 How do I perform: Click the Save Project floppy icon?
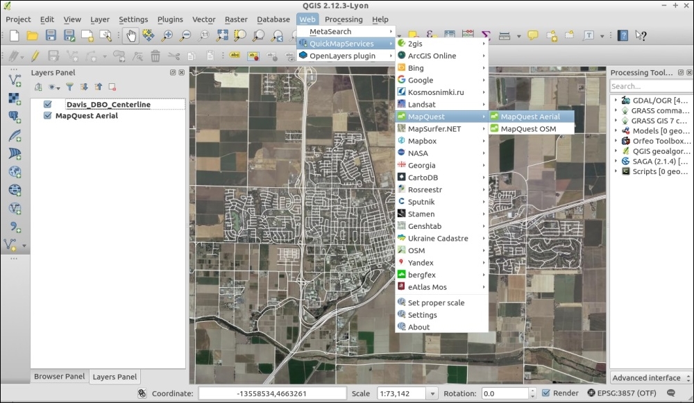[x=51, y=35]
